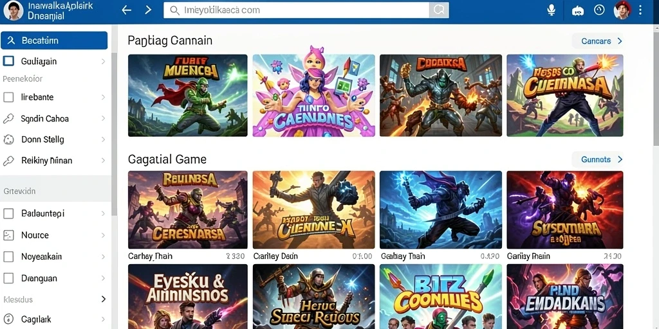Toggle the Guuliajain checkbox
Viewport: 659px width, 329px height.
click(x=8, y=61)
